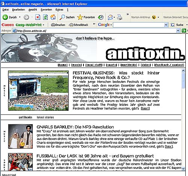Open the Easy-WebPrint dropdown arrow
Image resolution: width=188 pixels, height=176 pixels.
[x=44, y=25]
